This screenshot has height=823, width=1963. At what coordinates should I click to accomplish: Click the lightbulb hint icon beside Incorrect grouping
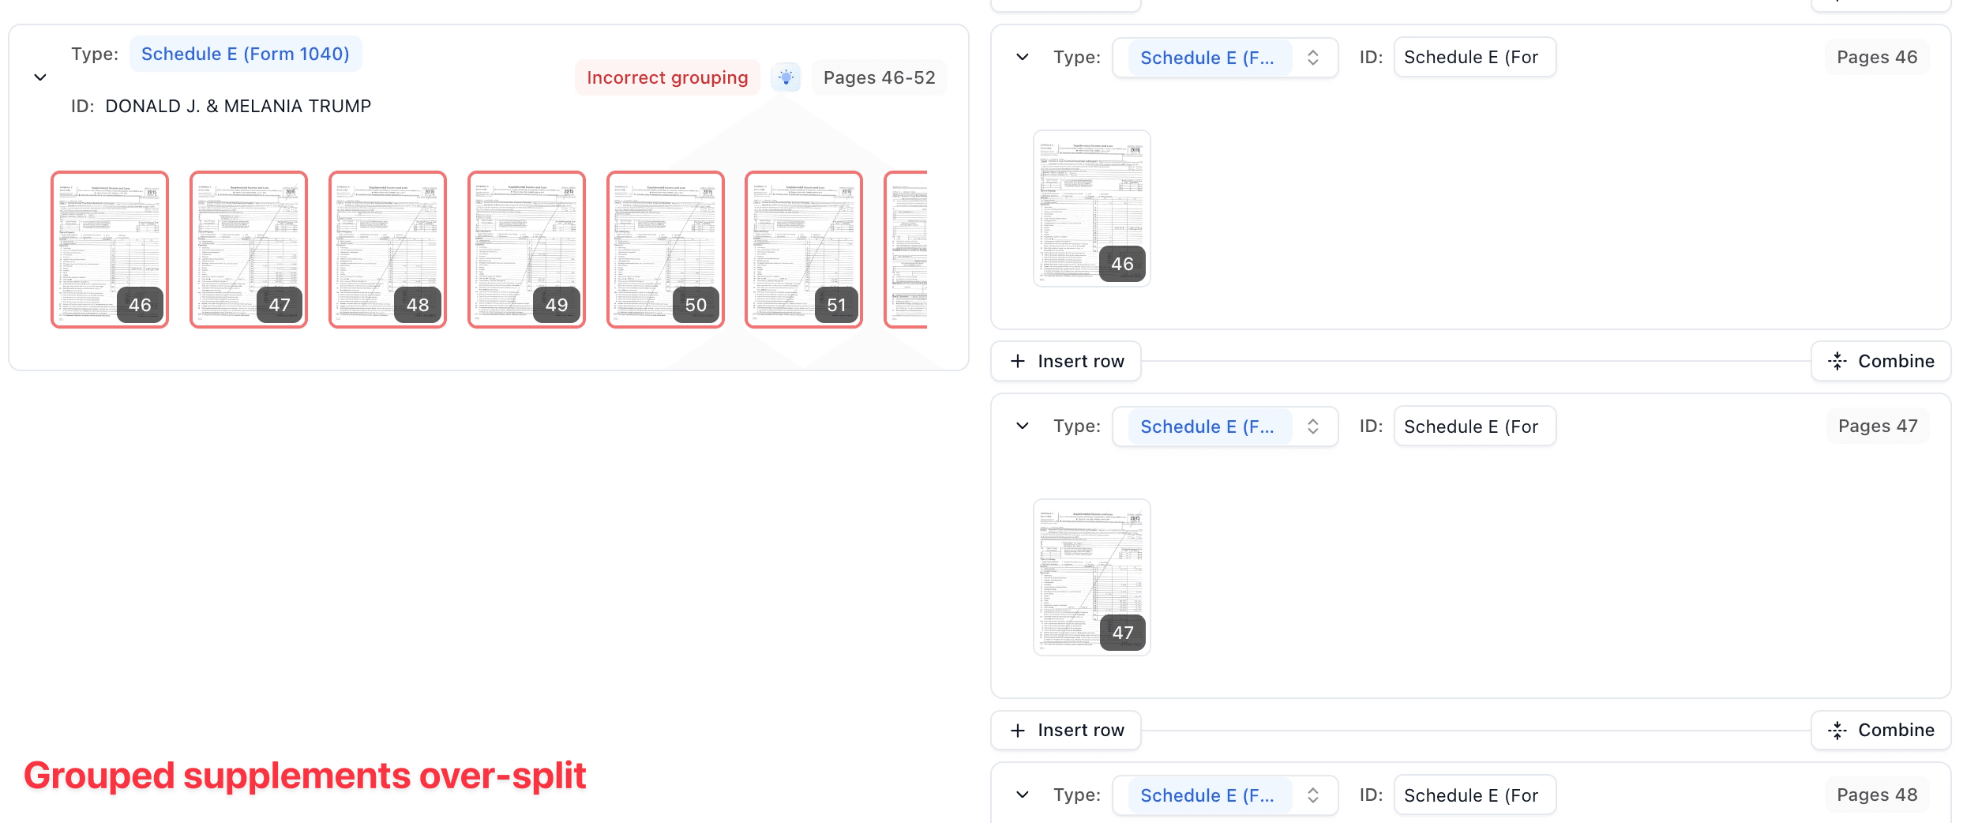click(x=786, y=77)
